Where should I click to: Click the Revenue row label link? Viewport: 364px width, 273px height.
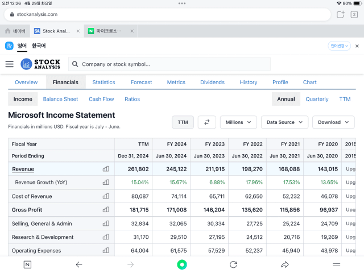23,169
